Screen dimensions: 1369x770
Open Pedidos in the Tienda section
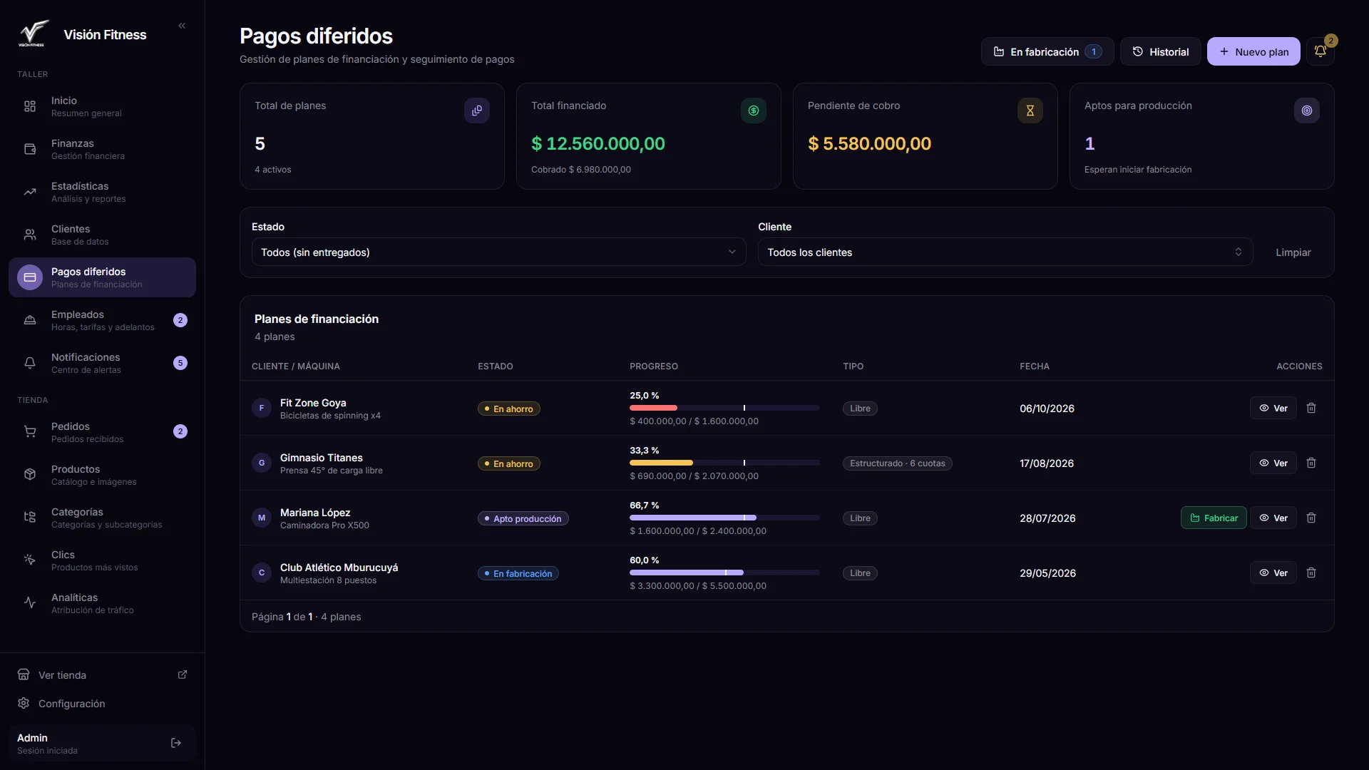(102, 432)
